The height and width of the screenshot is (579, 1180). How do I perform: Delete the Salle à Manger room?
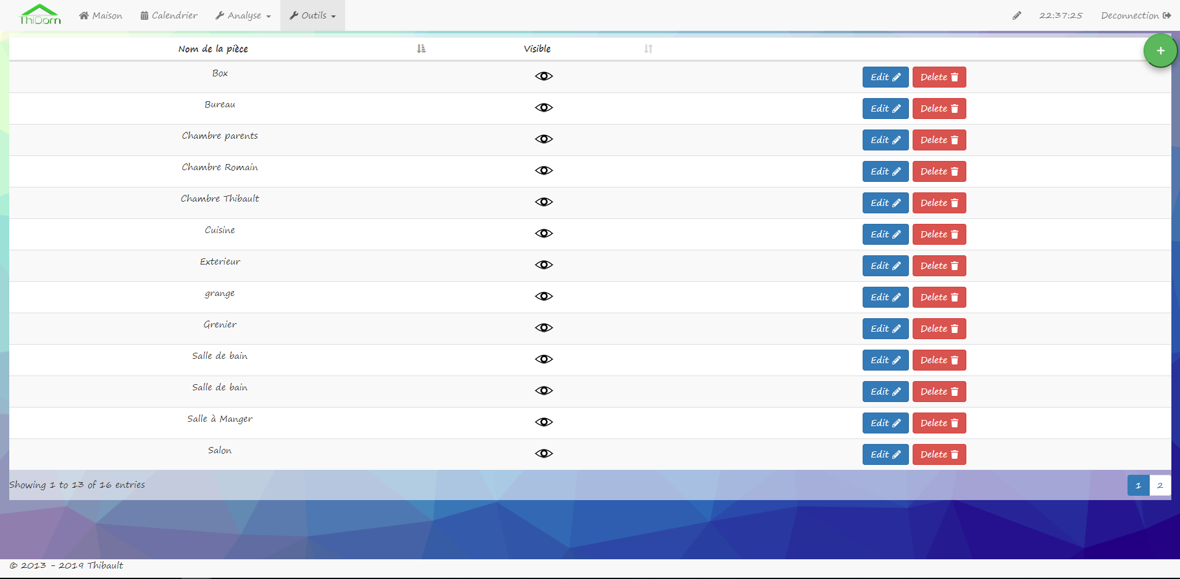coord(939,423)
